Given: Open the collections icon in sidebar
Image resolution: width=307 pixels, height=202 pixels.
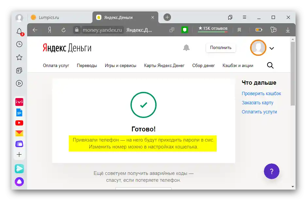Looking at the screenshot, I should click(x=19, y=71).
